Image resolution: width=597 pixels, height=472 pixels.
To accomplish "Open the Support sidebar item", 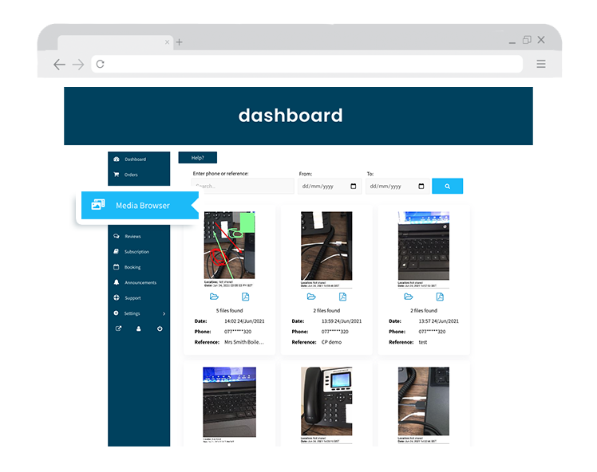I will click(x=139, y=298).
